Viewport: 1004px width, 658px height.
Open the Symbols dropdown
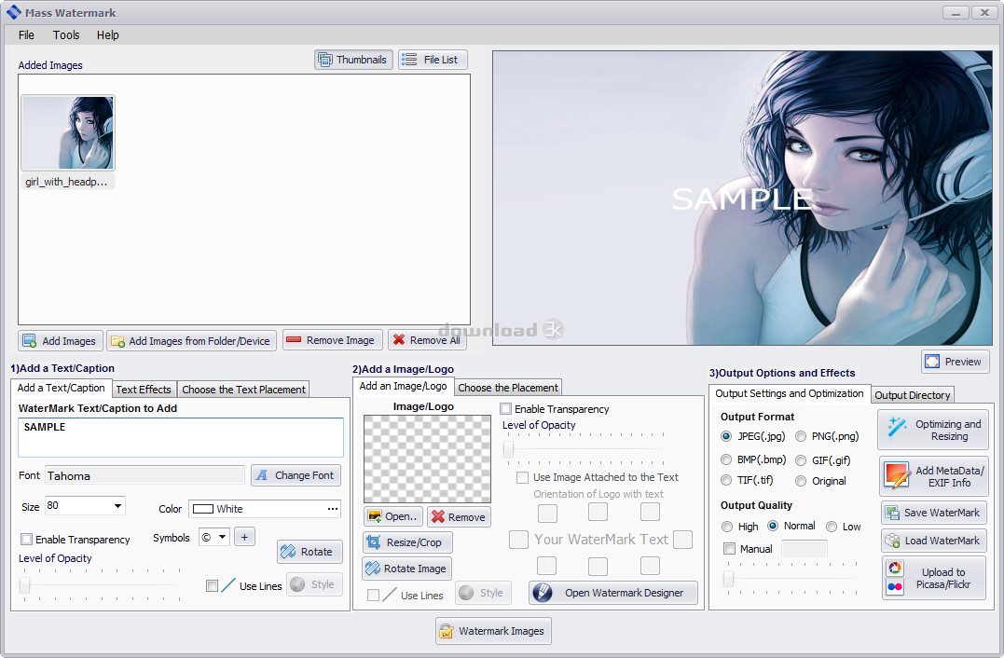222,537
